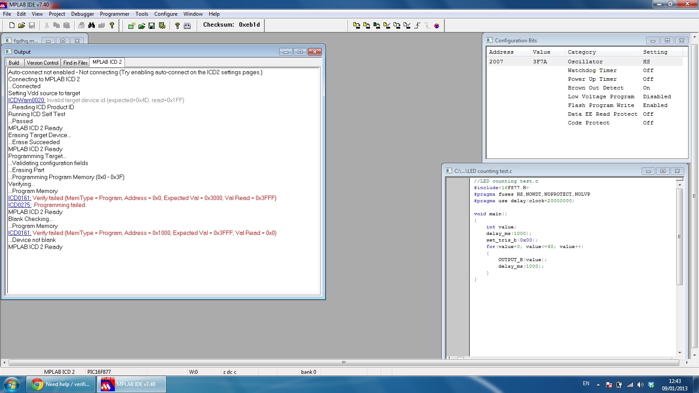699x393 pixels.
Task: Click the Oscillator setting value HS
Action: click(647, 62)
